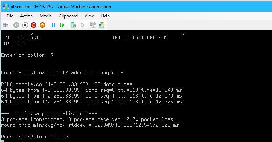Open the View menu
272x142 pixels.
click(x=89, y=16)
